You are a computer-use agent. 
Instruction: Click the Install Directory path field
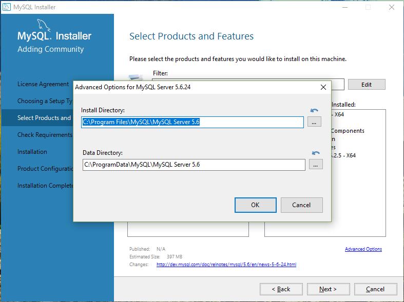[193, 122]
